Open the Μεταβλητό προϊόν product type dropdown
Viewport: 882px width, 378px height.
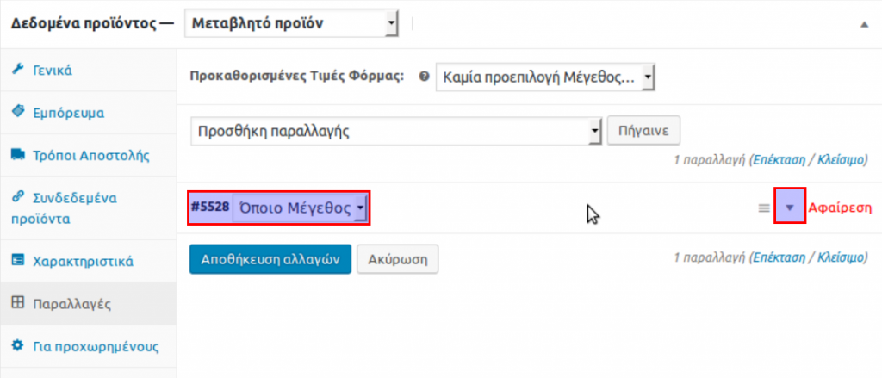pyautogui.click(x=291, y=23)
